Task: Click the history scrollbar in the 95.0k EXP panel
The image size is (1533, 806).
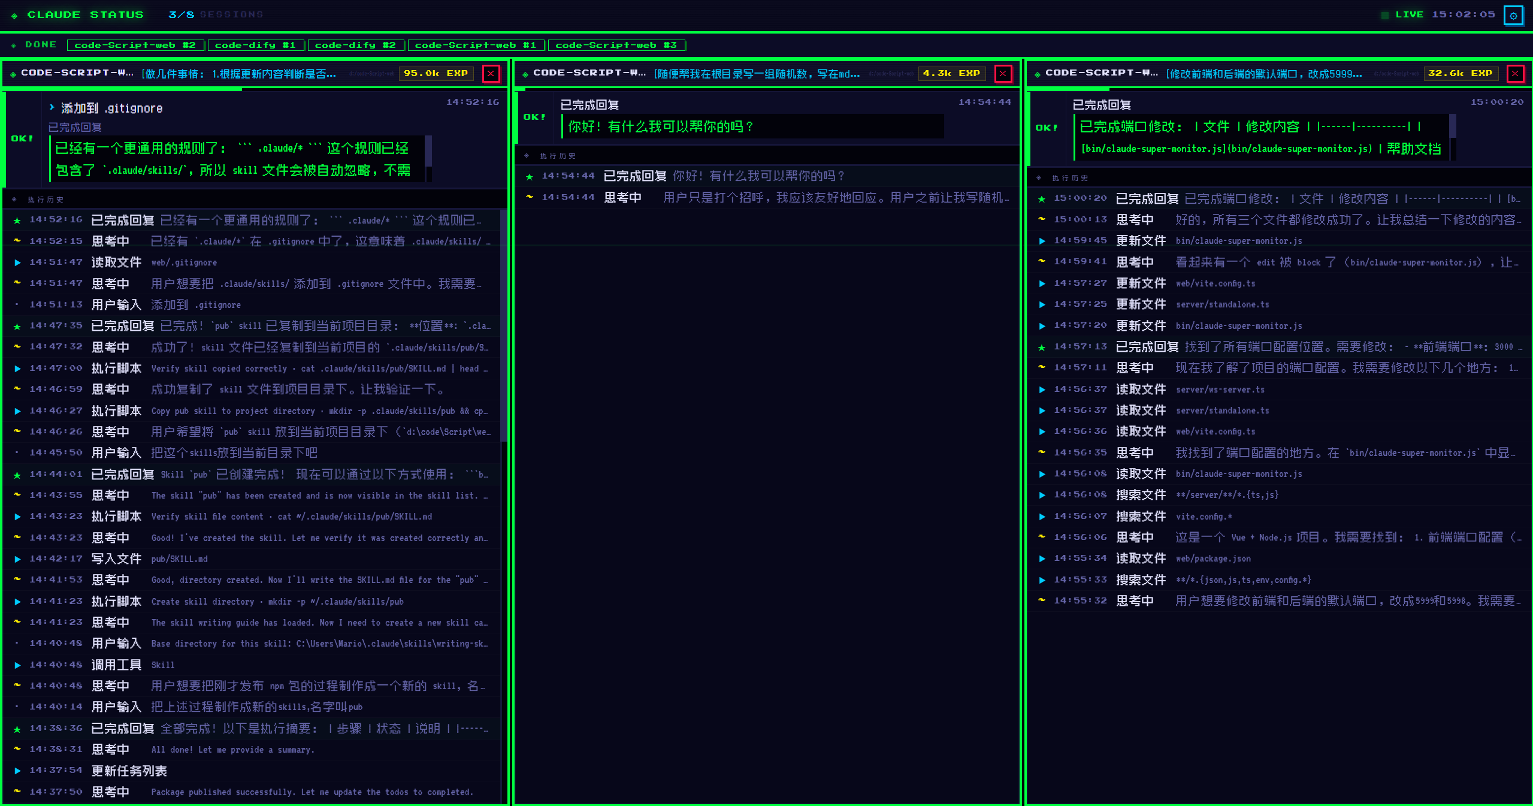Action: point(504,327)
